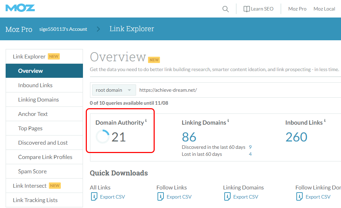
Task: Click the Linking Domains info icon
Action: tap(228, 120)
